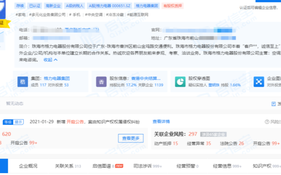
Task: Click the 高新企业 tag
Action: tap(53, 6)
